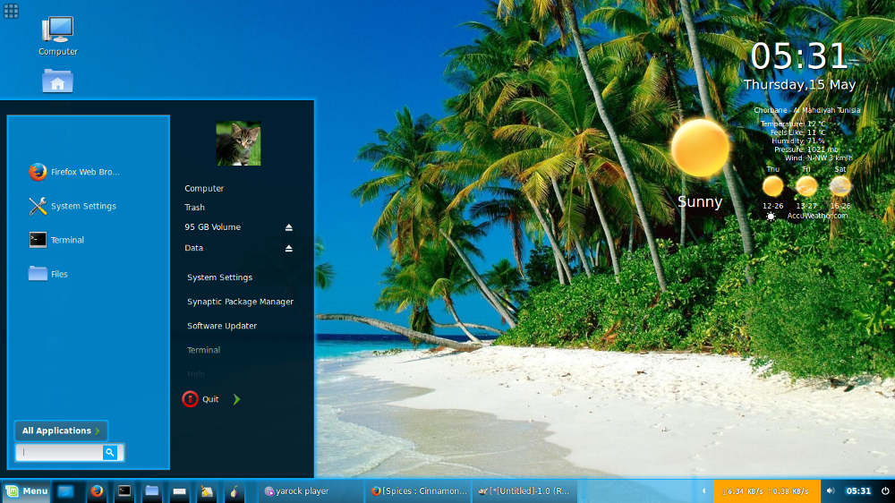Launch the terminal from the taskbar launcher
This screenshot has height=503, width=895.
point(124,491)
